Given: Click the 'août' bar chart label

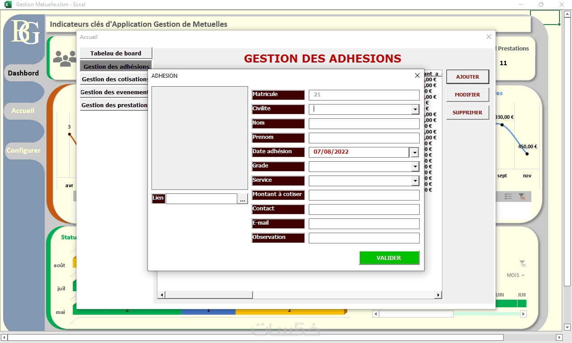Looking at the screenshot, I should click(59, 265).
